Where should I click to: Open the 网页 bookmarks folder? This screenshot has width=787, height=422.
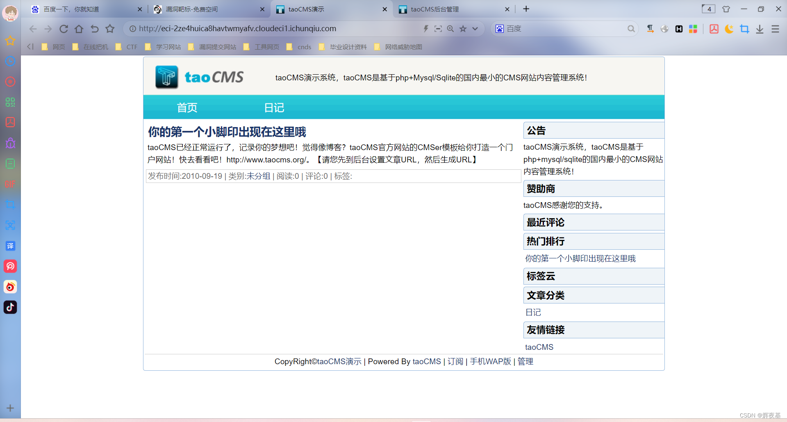tap(53, 47)
